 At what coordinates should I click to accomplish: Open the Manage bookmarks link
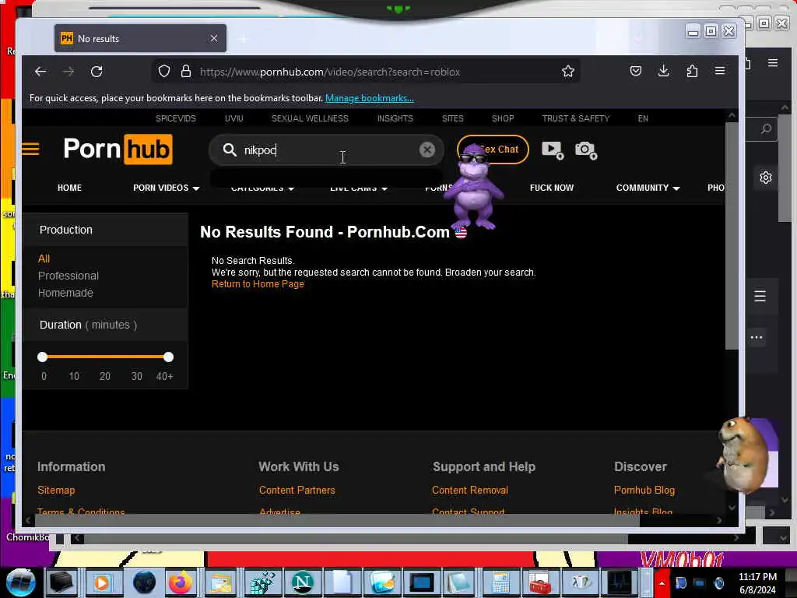[x=370, y=98]
